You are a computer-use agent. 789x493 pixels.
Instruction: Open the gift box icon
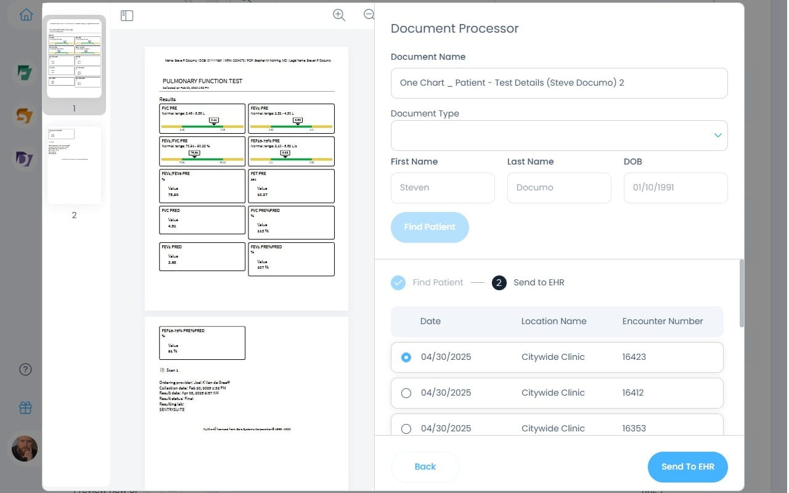tap(25, 407)
